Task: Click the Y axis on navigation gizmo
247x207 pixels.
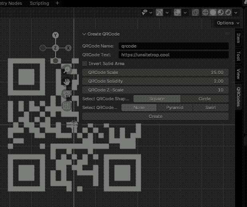Action: [x=56, y=36]
